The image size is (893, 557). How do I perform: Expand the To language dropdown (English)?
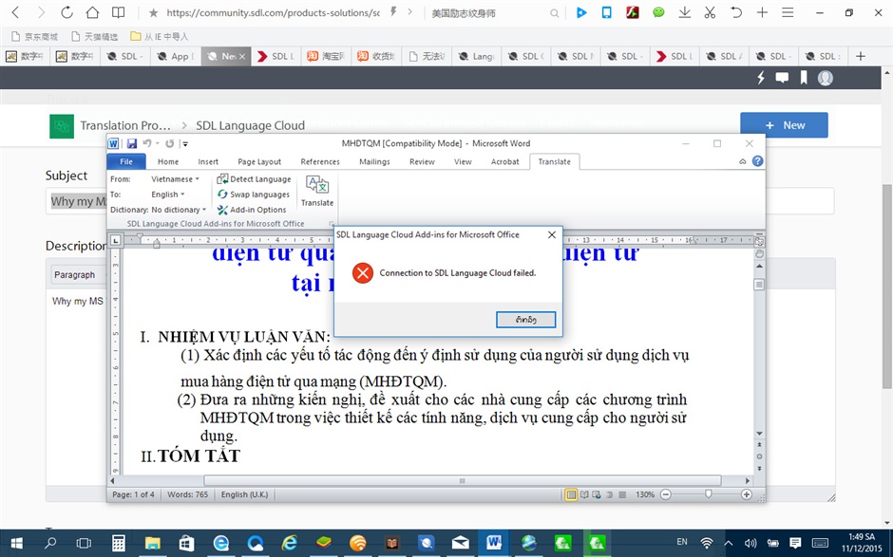pyautogui.click(x=168, y=195)
